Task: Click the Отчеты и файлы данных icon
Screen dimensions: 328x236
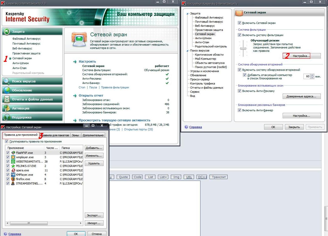Action: 7,99
